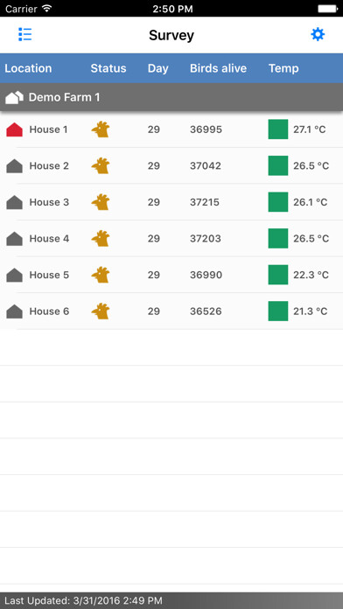Click green temperature square for House 3
Viewport: 343px width, 609px height.
[x=278, y=202]
